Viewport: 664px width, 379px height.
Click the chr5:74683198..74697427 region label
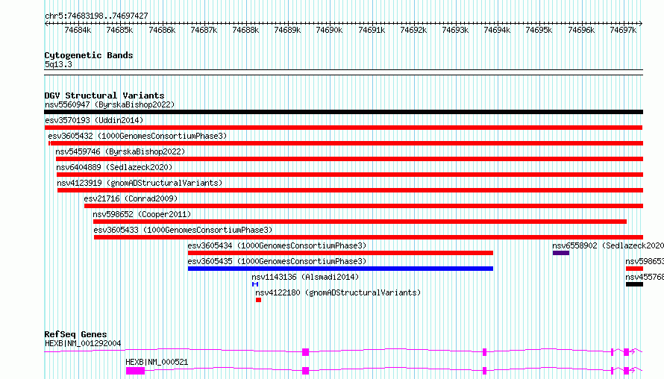tap(96, 16)
